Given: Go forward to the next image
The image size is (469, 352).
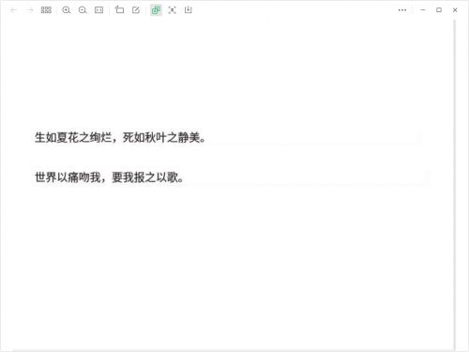Looking at the screenshot, I should pyautogui.click(x=30, y=10).
